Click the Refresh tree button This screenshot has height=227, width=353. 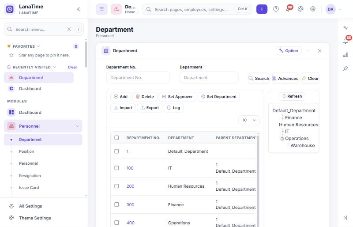pos(292,96)
